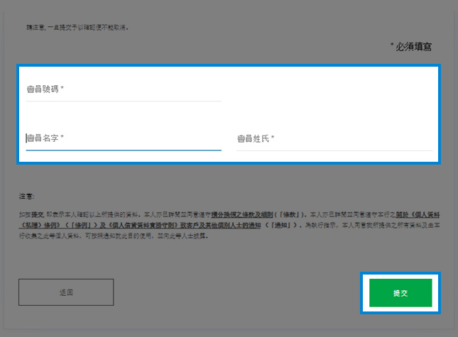458x337 pixels.
Task: Open the 積分獎賞之條款及細則 link
Action: [242, 215]
